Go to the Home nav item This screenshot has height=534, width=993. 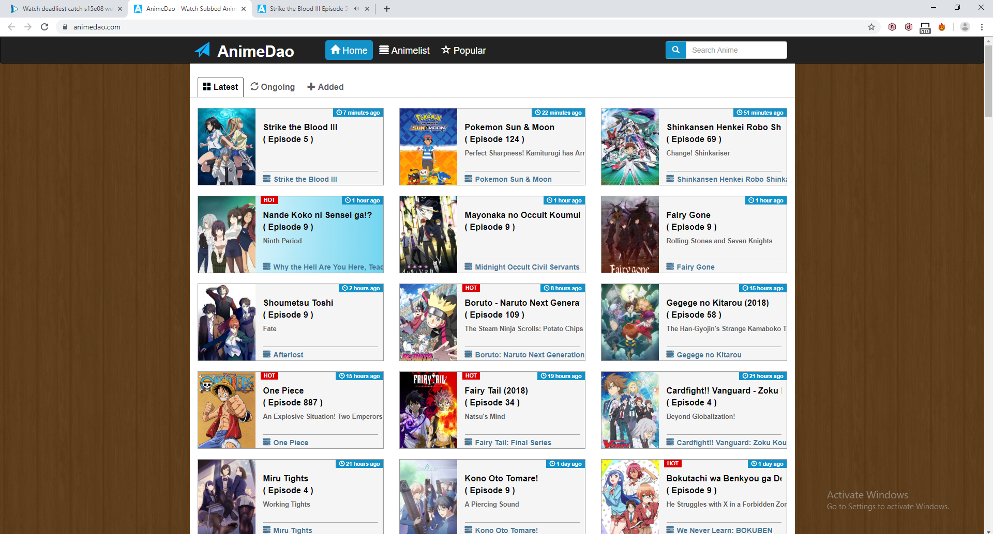point(349,50)
